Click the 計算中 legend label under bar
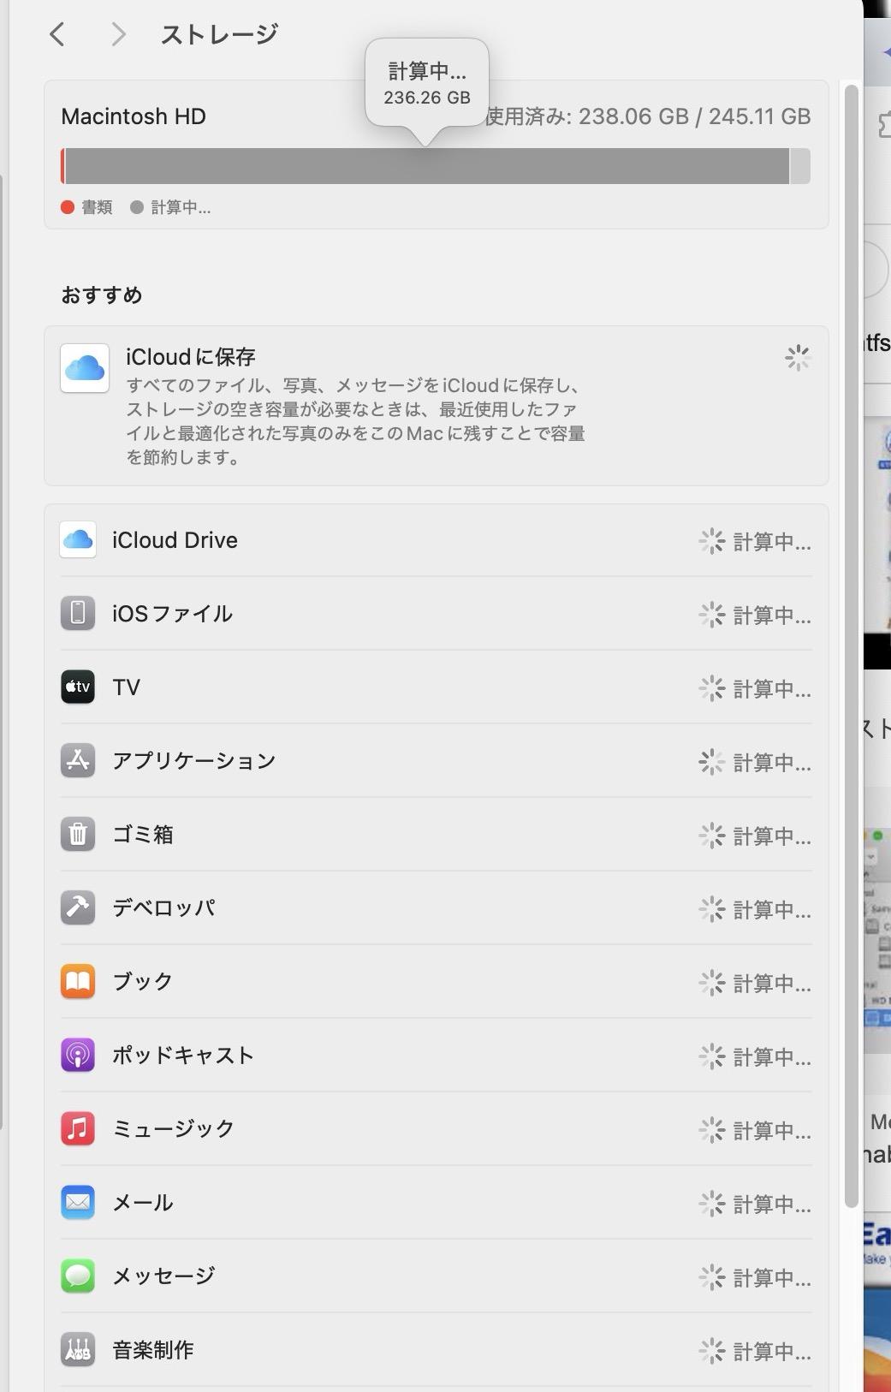891x1392 pixels. pyautogui.click(x=181, y=207)
